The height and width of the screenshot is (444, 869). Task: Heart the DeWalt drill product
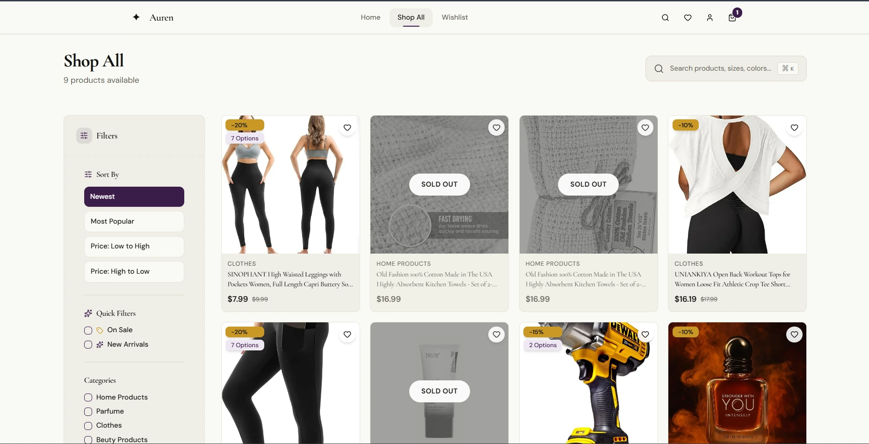[645, 335]
